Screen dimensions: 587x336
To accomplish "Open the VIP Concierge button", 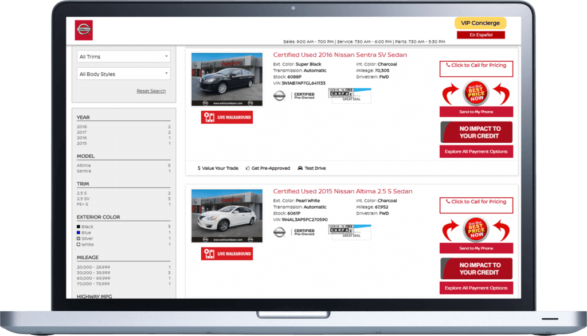I will pos(480,23).
